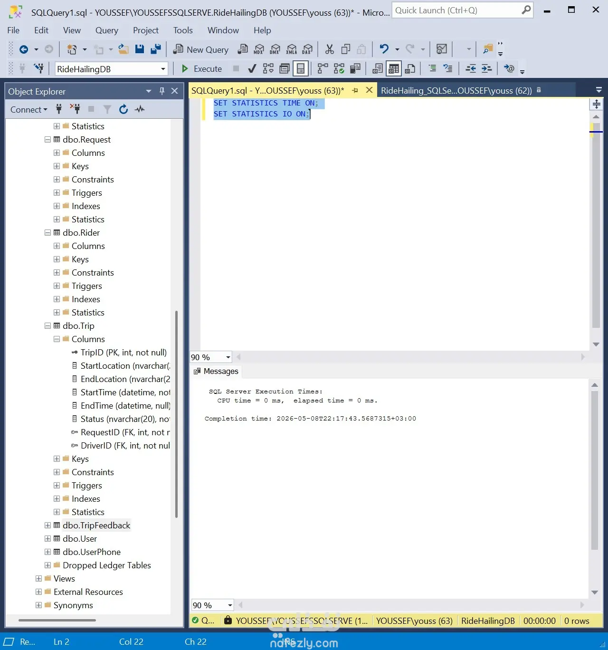Display Estimated Execution Plan icon

click(x=268, y=68)
